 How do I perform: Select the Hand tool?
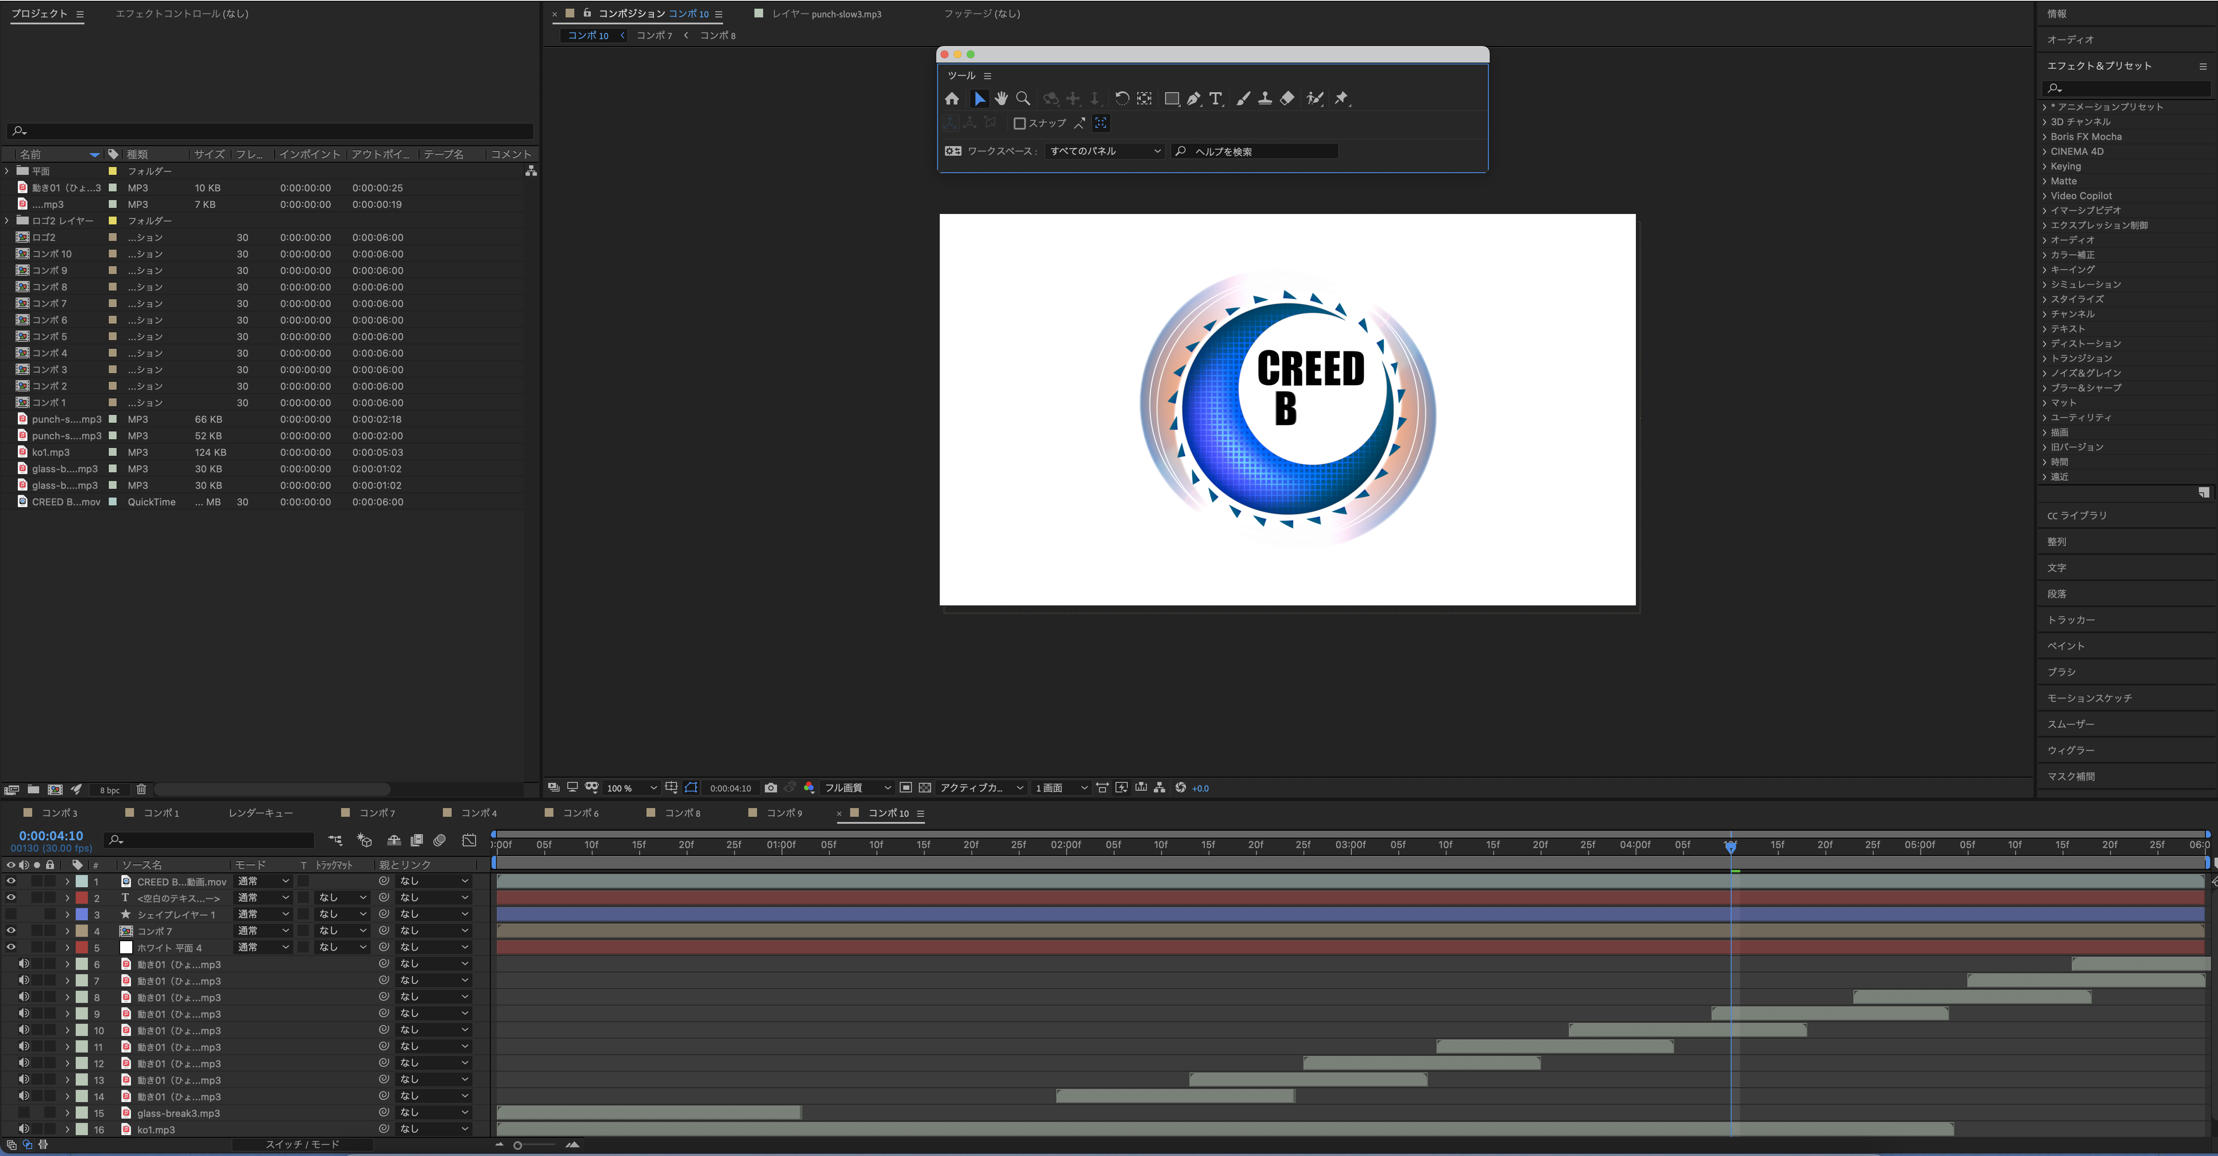click(1001, 99)
